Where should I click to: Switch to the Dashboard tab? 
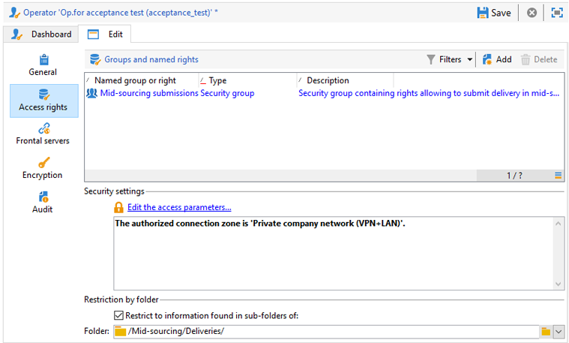coord(41,35)
